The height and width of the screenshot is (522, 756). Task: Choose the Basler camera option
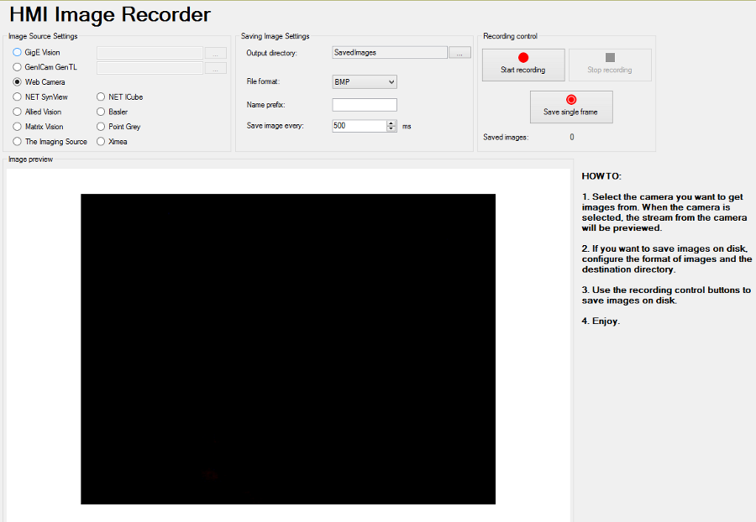tap(102, 112)
